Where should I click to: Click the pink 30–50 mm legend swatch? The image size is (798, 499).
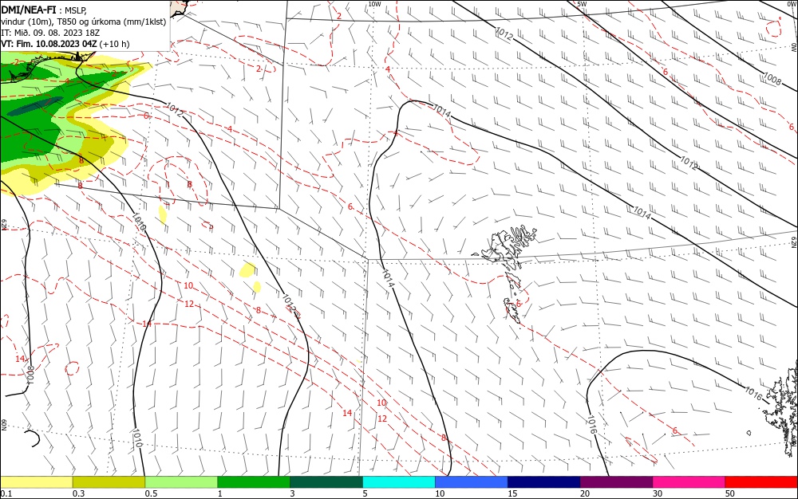coord(689,482)
